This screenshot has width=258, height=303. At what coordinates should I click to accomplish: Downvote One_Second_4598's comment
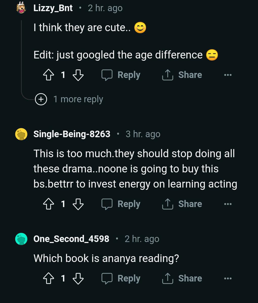78,278
